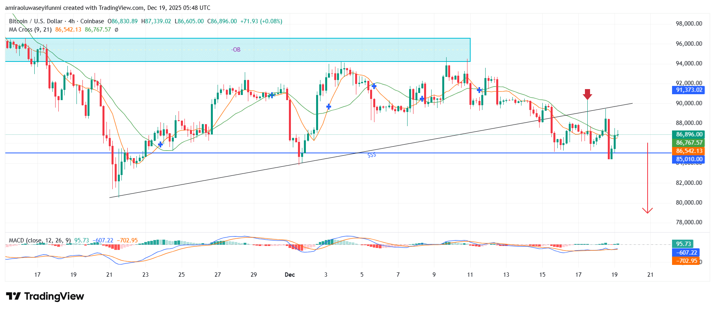The width and height of the screenshot is (715, 311).
Task: Click the close value C86,896.00
Action: pyautogui.click(x=222, y=21)
